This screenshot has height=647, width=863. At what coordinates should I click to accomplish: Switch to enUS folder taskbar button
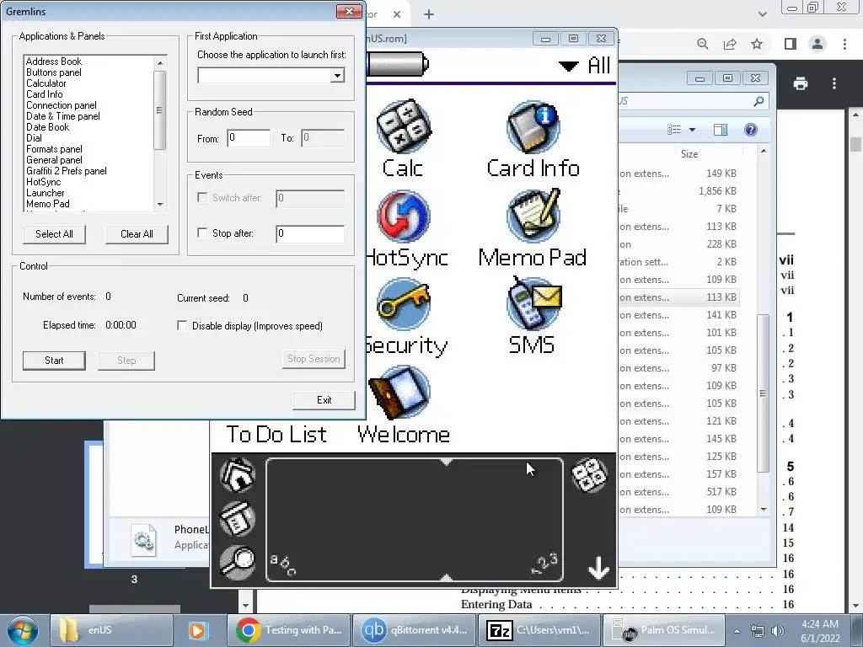[112, 630]
